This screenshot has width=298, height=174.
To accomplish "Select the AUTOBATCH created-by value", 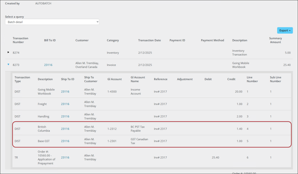I will click(x=43, y=3).
